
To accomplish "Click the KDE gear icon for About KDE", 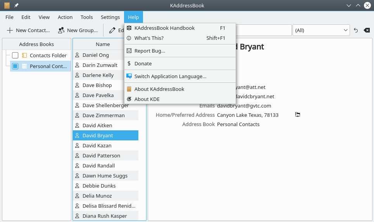I will [x=129, y=99].
